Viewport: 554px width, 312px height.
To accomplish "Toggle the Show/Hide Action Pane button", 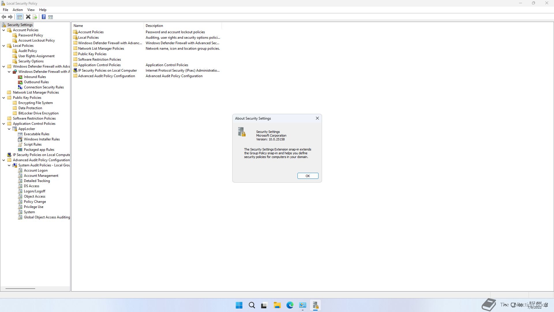I will point(50,17).
